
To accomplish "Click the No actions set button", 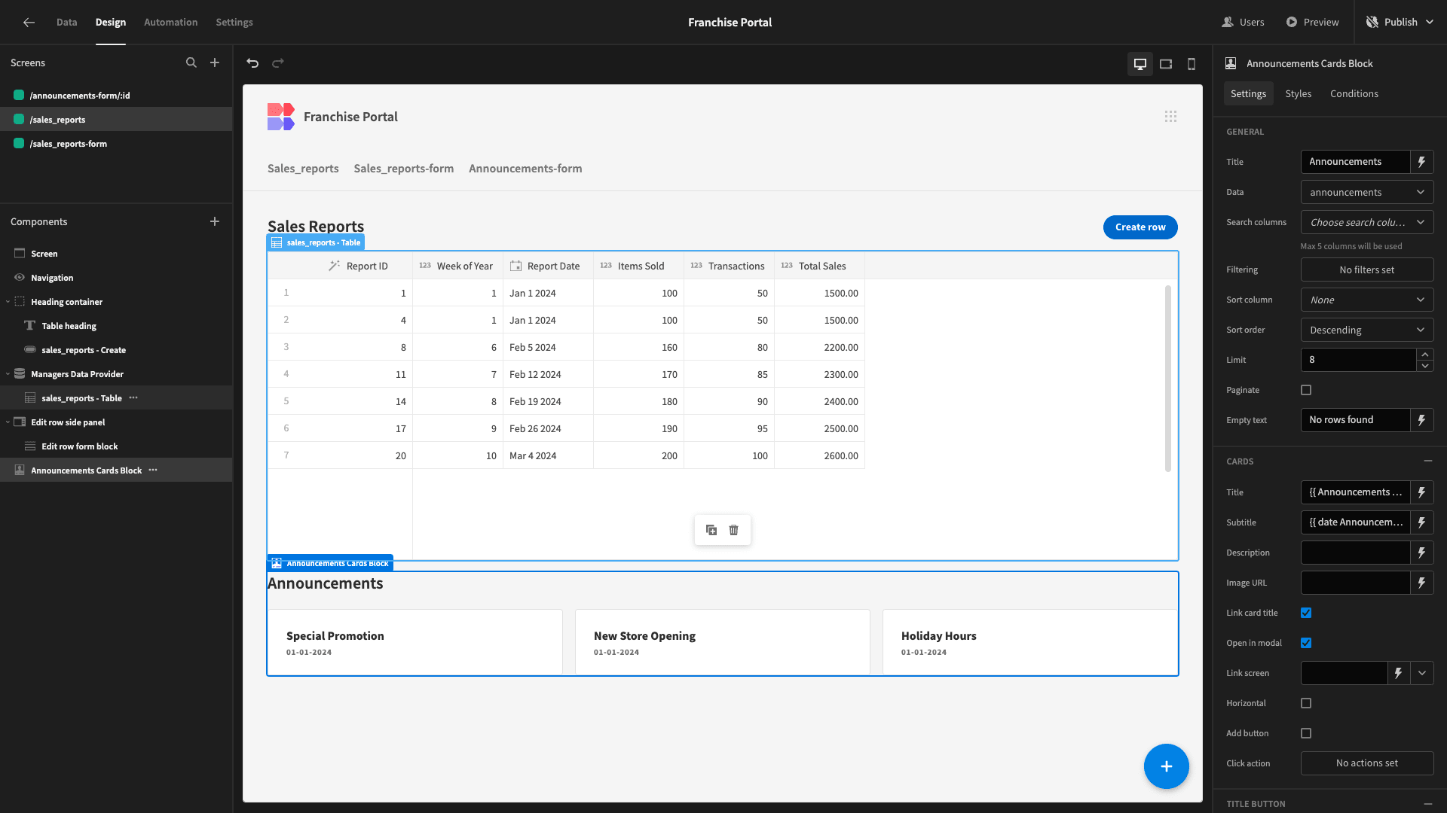I will coord(1367,763).
